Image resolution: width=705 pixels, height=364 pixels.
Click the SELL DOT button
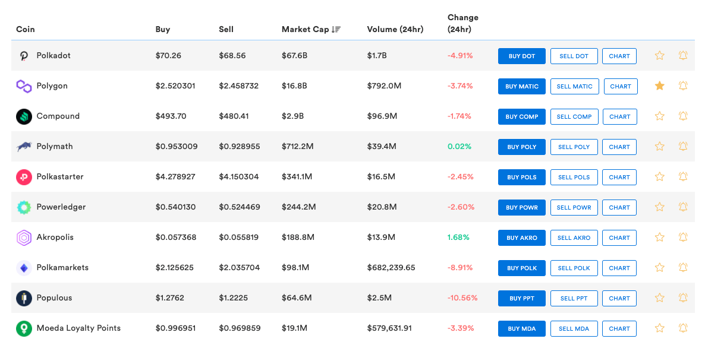click(x=574, y=56)
